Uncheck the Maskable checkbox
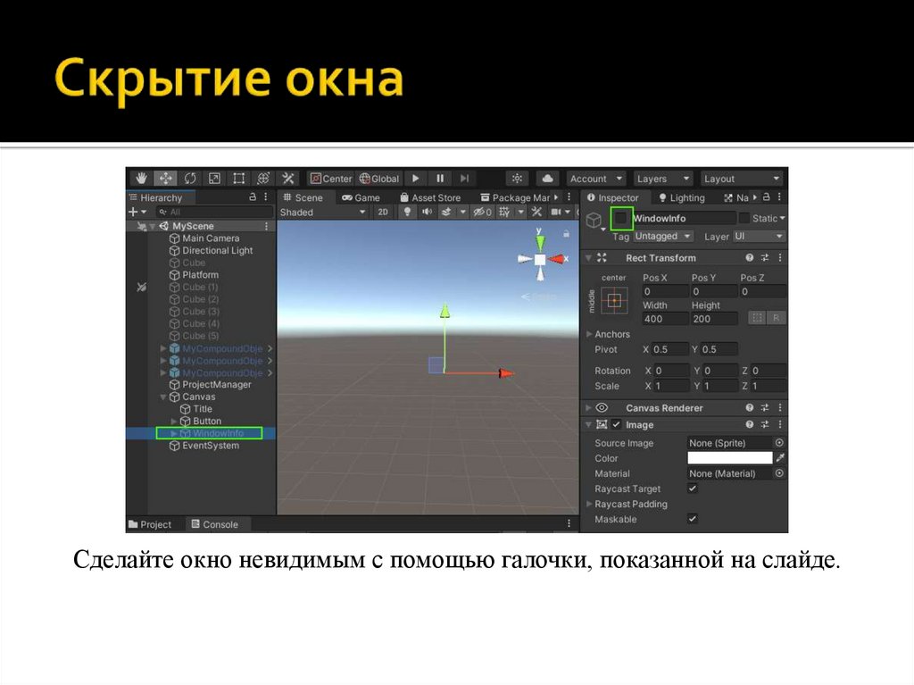The height and width of the screenshot is (685, 914). click(693, 519)
